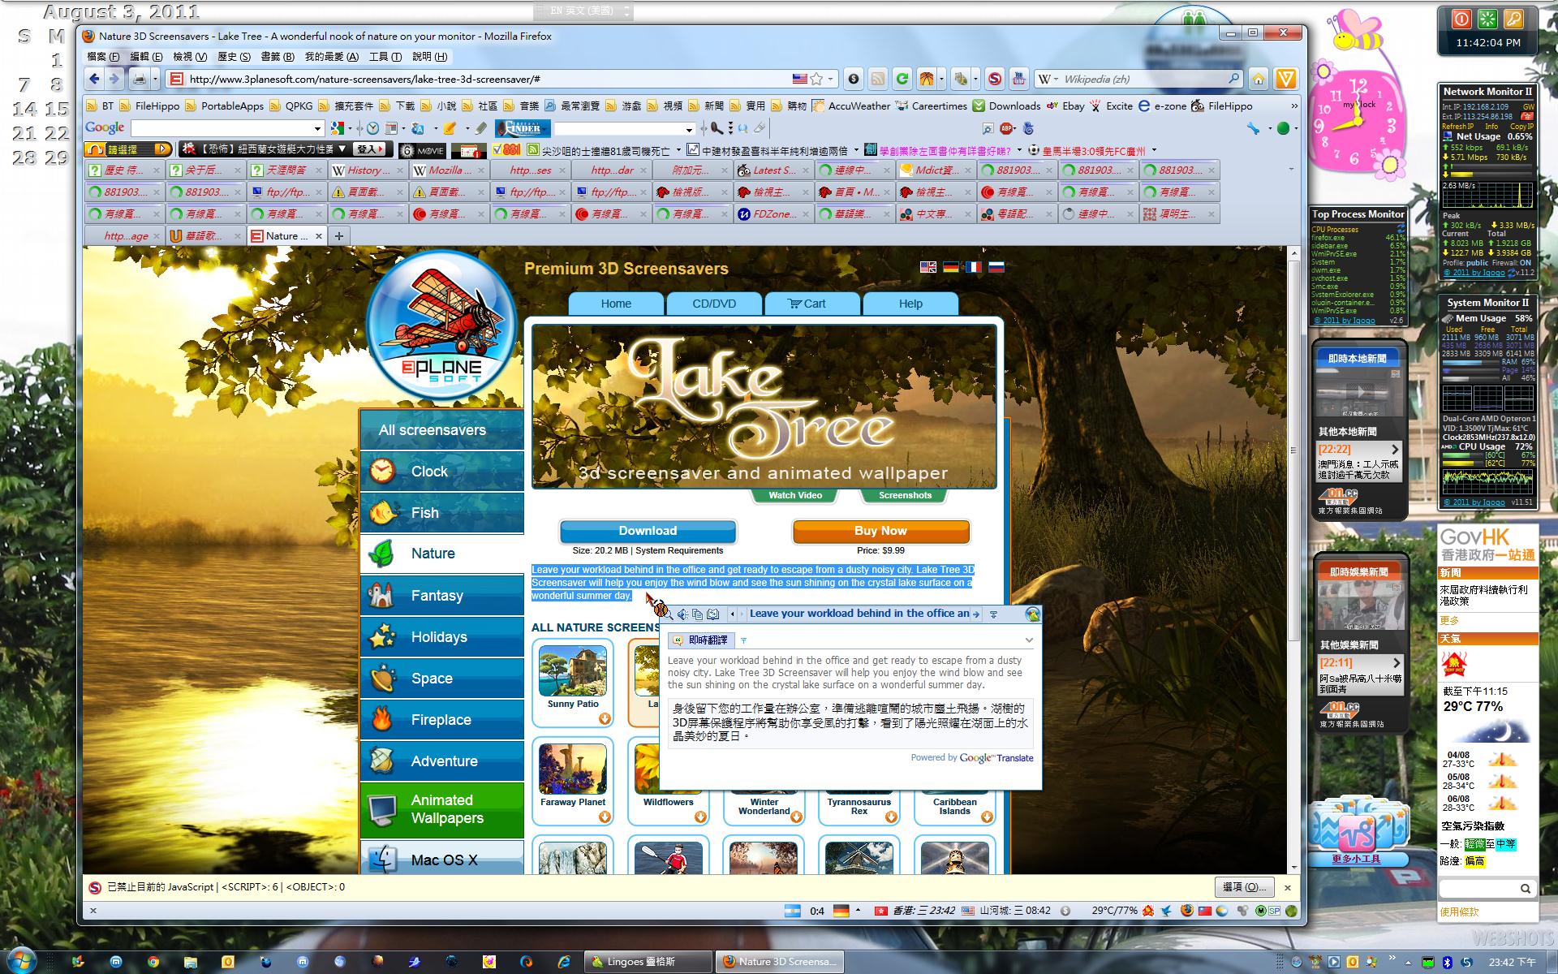The height and width of the screenshot is (974, 1558).
Task: Click the home icon in Firefox toolbar
Action: coord(1258,79)
